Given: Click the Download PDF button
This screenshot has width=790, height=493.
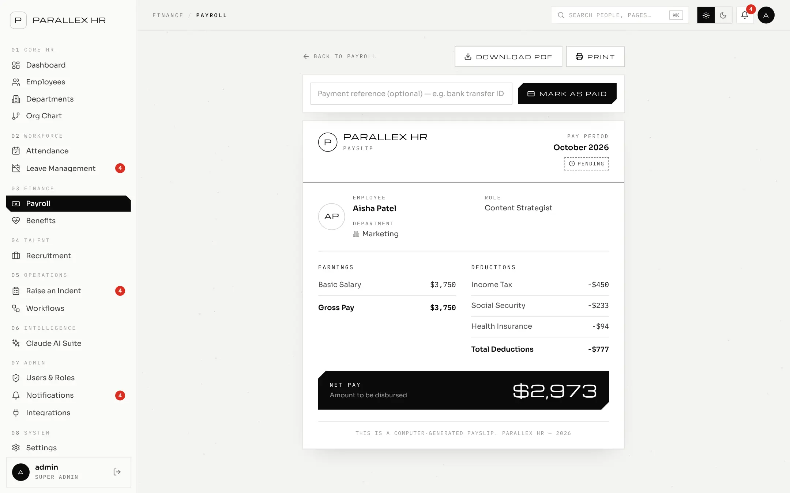Looking at the screenshot, I should point(508,57).
